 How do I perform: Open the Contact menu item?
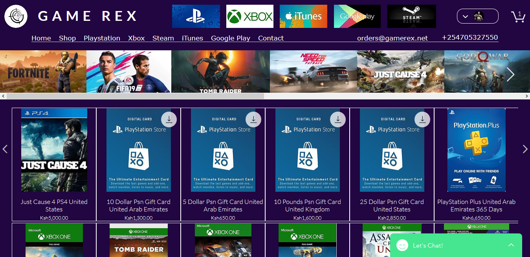click(x=271, y=38)
